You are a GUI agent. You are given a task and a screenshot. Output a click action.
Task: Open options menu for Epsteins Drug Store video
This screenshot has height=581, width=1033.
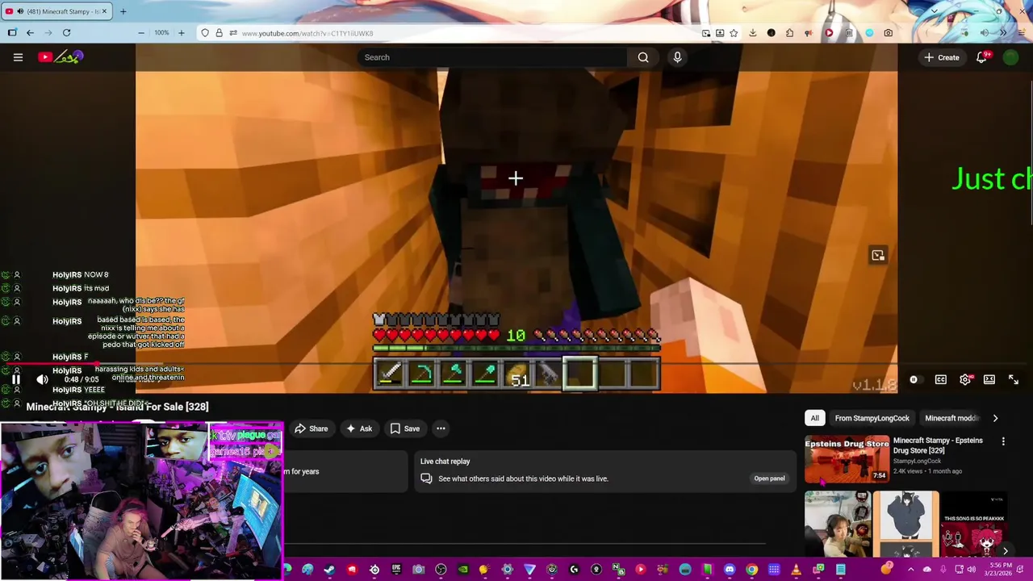point(1003,441)
